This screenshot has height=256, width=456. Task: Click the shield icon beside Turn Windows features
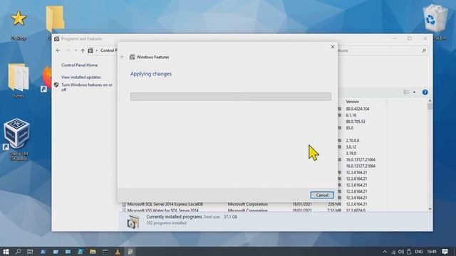[x=56, y=85]
